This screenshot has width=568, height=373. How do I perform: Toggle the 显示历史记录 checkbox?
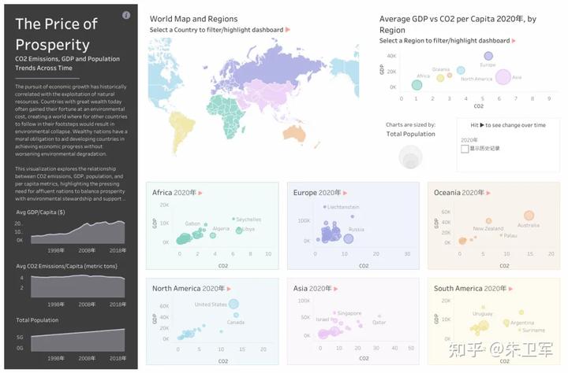click(x=465, y=149)
